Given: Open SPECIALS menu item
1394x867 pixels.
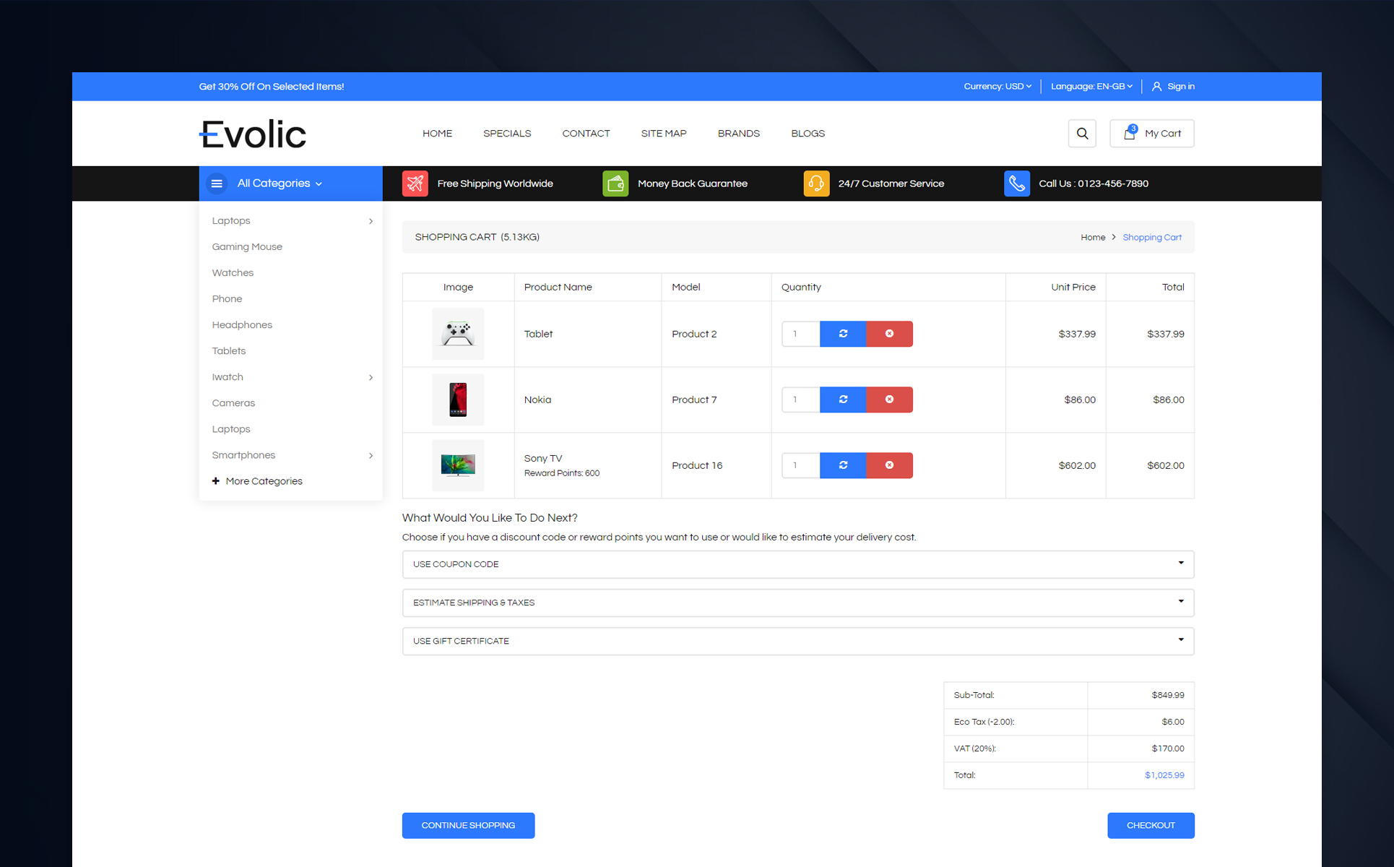Looking at the screenshot, I should pos(507,134).
